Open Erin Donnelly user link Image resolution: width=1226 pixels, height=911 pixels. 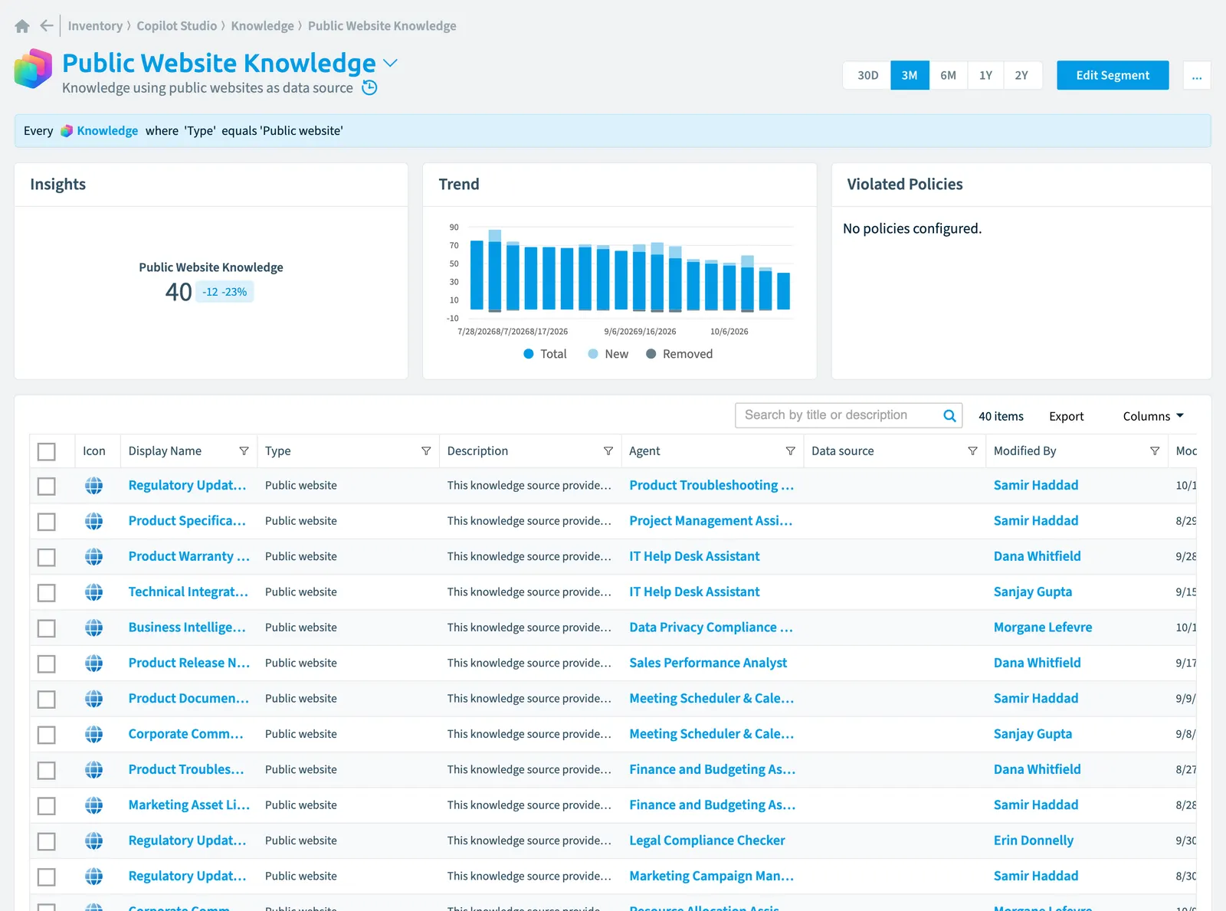point(1034,841)
